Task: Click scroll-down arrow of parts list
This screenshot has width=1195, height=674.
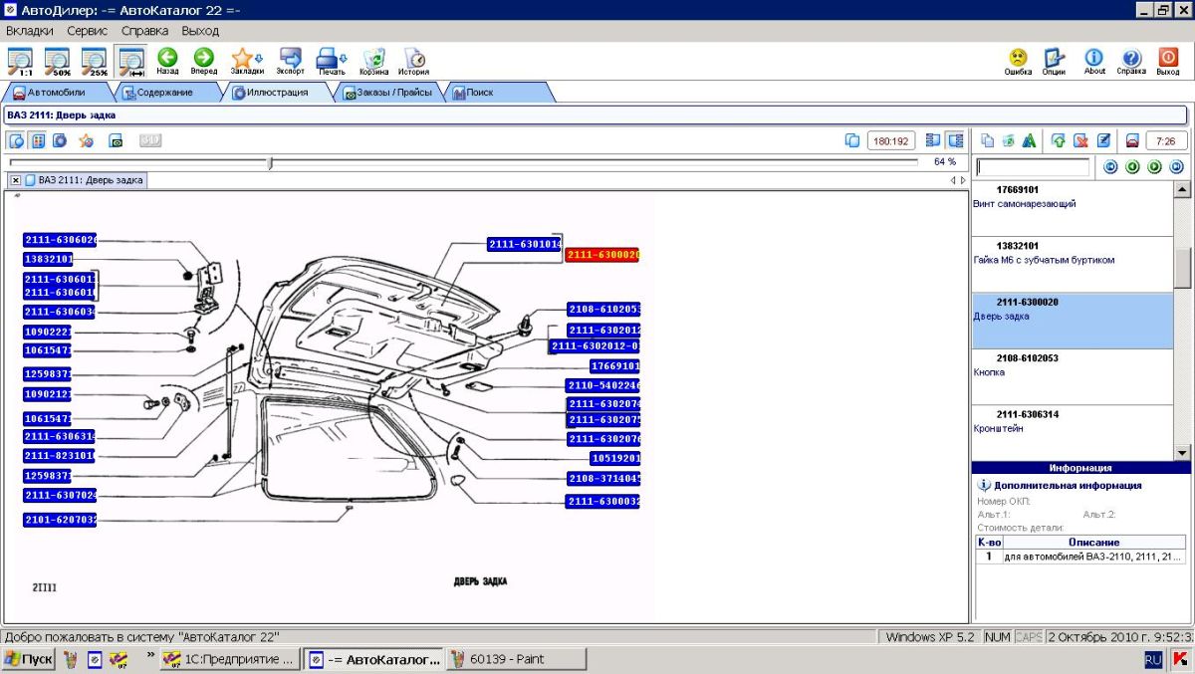Action: click(1182, 452)
